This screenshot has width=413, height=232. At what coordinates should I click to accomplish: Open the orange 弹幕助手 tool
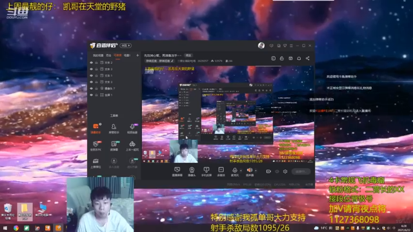(x=96, y=129)
